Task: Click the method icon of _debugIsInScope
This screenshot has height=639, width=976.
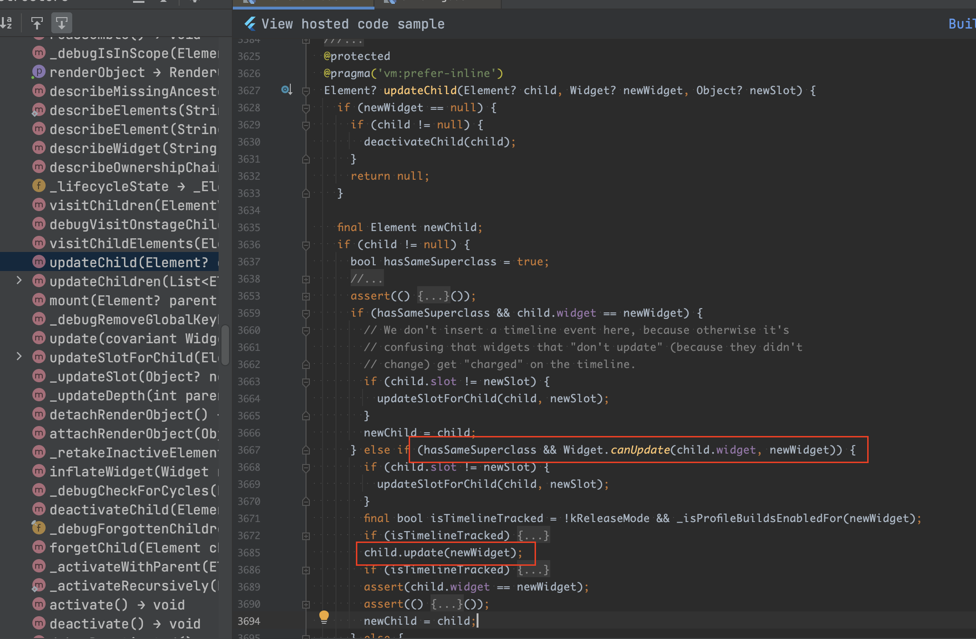Action: [x=39, y=53]
